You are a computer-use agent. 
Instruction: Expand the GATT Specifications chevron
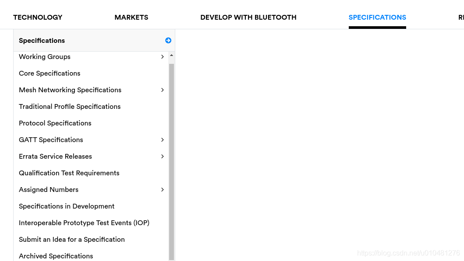click(163, 139)
